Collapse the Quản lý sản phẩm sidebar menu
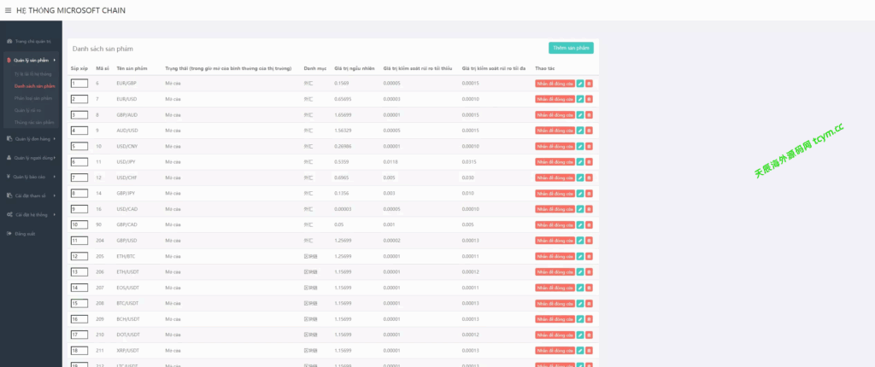The height and width of the screenshot is (367, 875). (32, 60)
